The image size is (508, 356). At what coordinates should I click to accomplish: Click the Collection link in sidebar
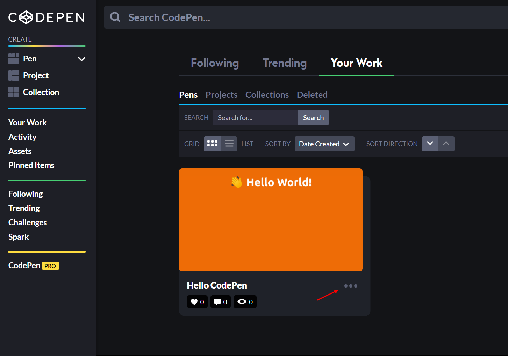[41, 92]
